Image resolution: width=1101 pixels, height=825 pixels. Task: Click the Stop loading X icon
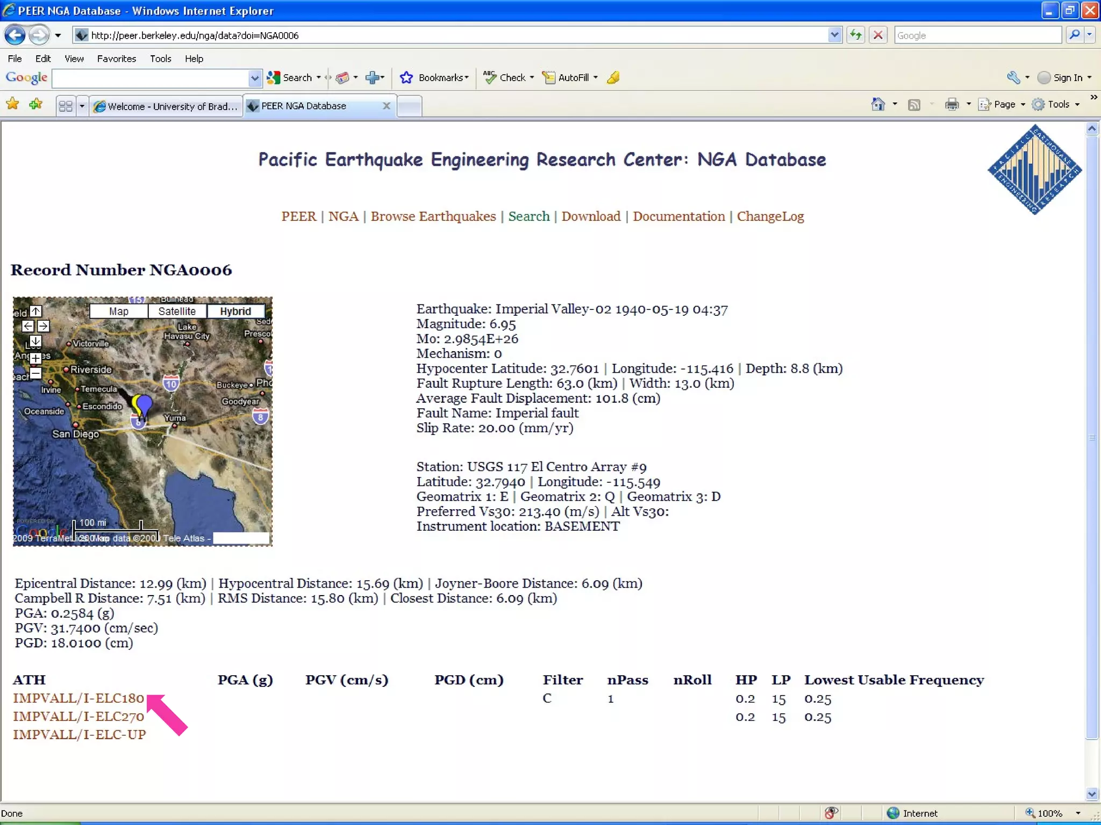pos(878,35)
